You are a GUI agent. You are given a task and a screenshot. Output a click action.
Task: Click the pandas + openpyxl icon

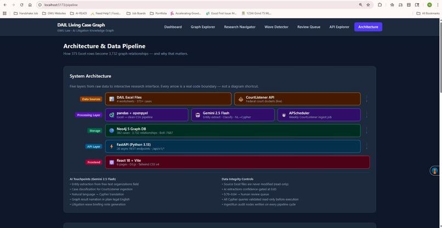[112, 115]
